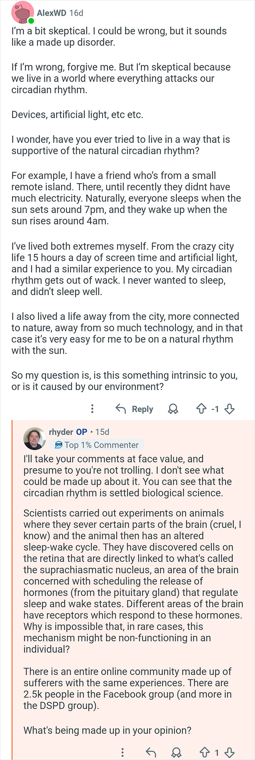The height and width of the screenshot is (760, 255).
Task: Toggle the downvote on rhyder's reply
Action: (x=229, y=752)
